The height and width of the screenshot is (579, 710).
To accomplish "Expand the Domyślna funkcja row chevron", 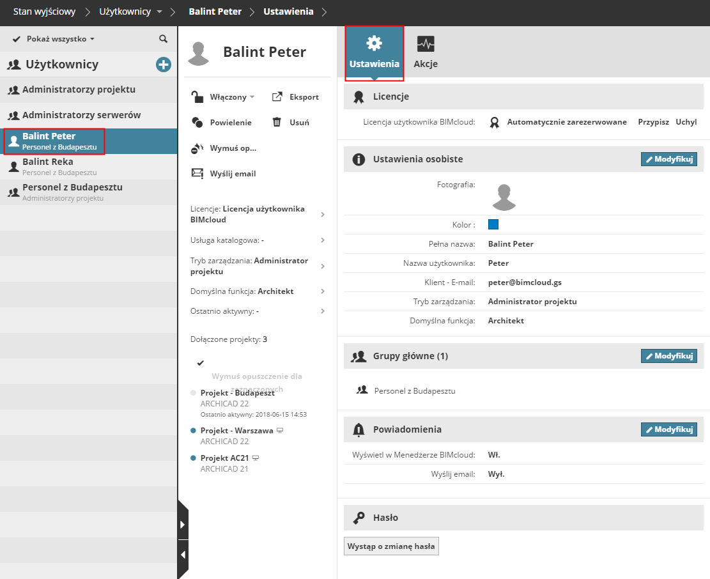I will point(323,291).
